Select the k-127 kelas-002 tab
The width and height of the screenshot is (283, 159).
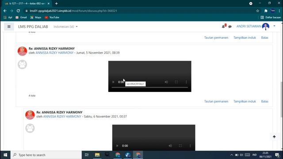(27, 4)
